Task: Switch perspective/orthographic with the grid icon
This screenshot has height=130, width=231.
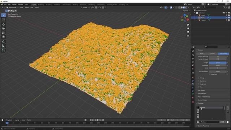Action: (x=188, y=36)
